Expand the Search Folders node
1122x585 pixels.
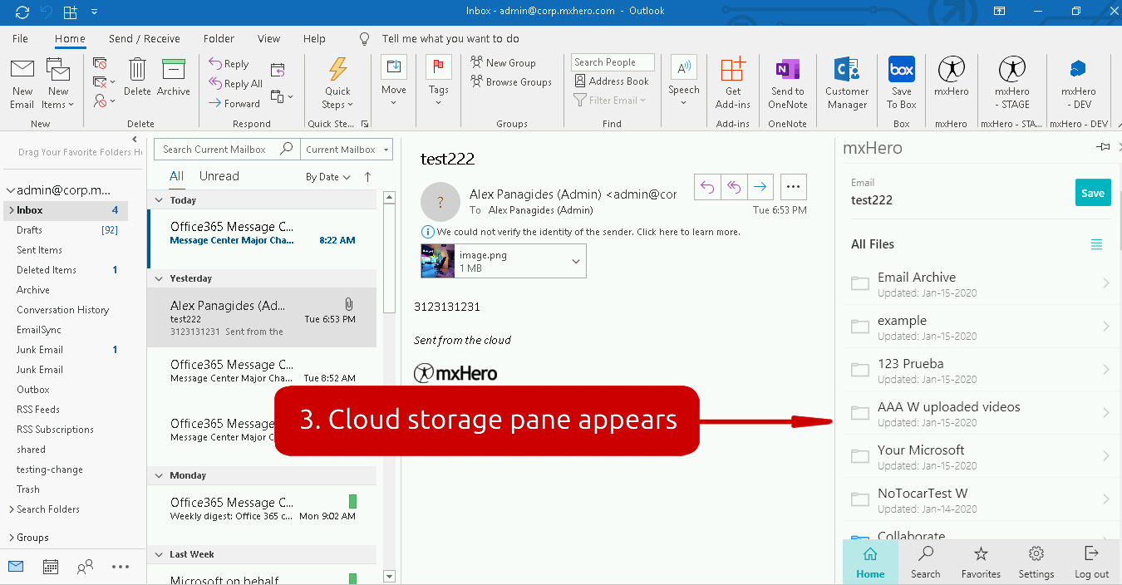tap(12, 509)
